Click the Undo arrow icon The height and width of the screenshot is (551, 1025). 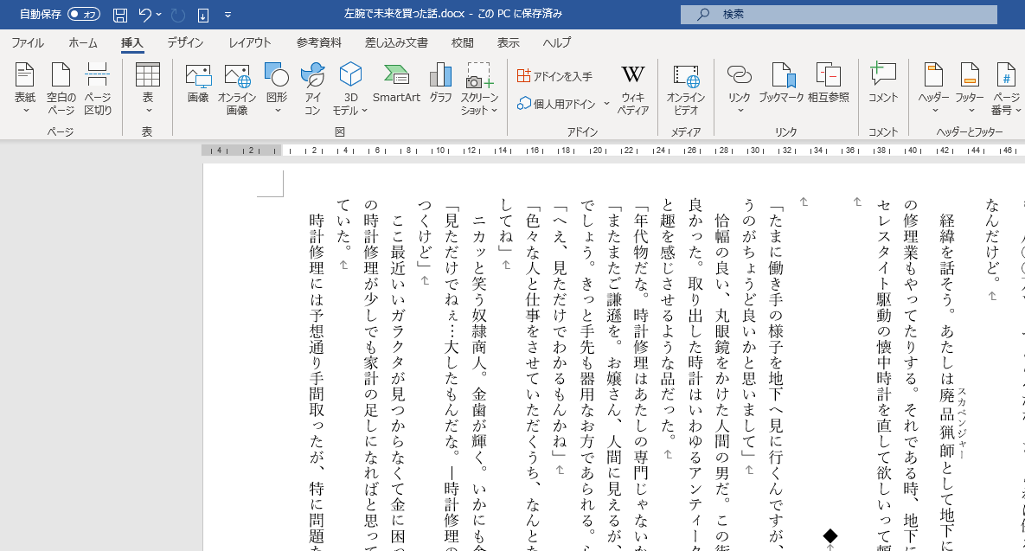pos(145,15)
